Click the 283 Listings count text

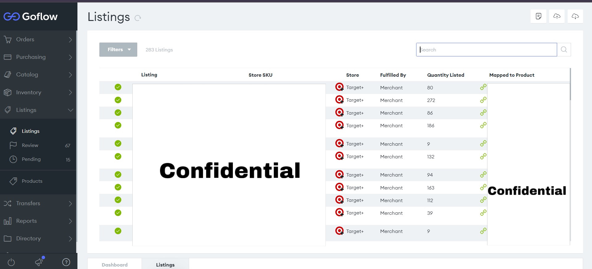point(159,50)
